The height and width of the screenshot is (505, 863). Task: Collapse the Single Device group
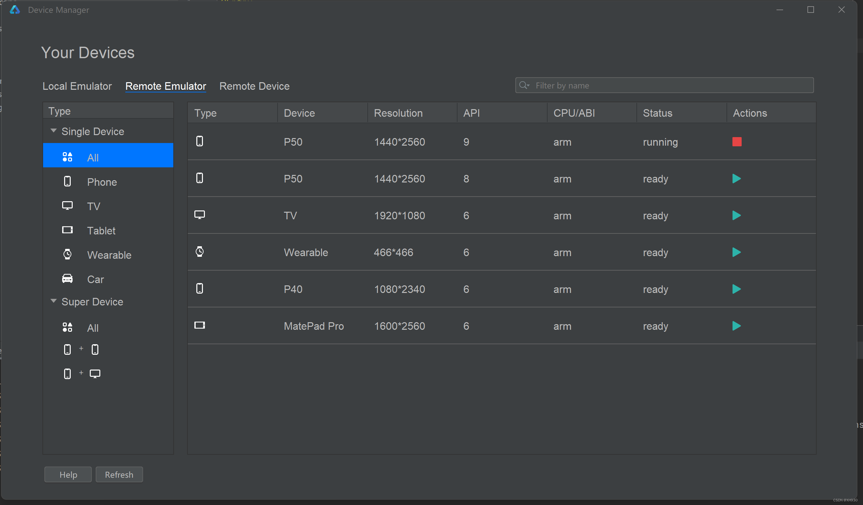click(53, 131)
